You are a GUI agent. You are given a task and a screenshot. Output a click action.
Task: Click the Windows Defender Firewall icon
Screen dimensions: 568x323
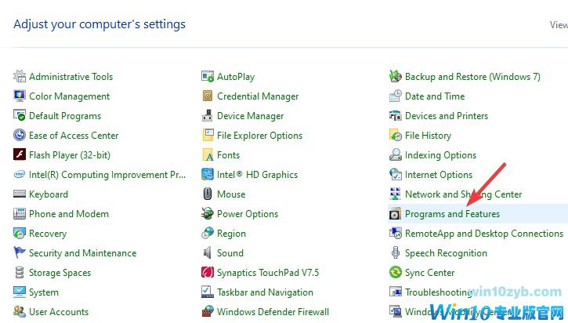(208, 312)
